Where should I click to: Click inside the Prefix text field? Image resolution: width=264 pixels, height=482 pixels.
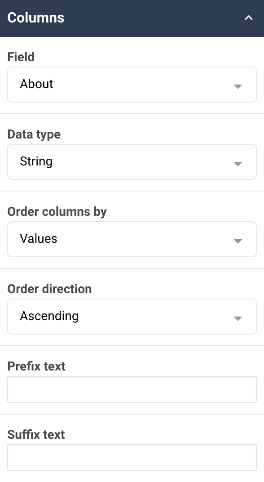pos(132,389)
